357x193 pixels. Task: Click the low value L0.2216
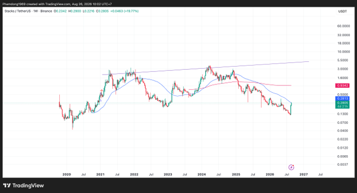click(88, 11)
